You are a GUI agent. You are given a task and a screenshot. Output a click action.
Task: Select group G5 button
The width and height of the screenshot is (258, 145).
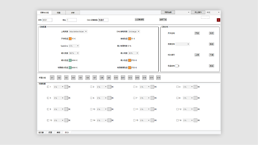[80, 78]
